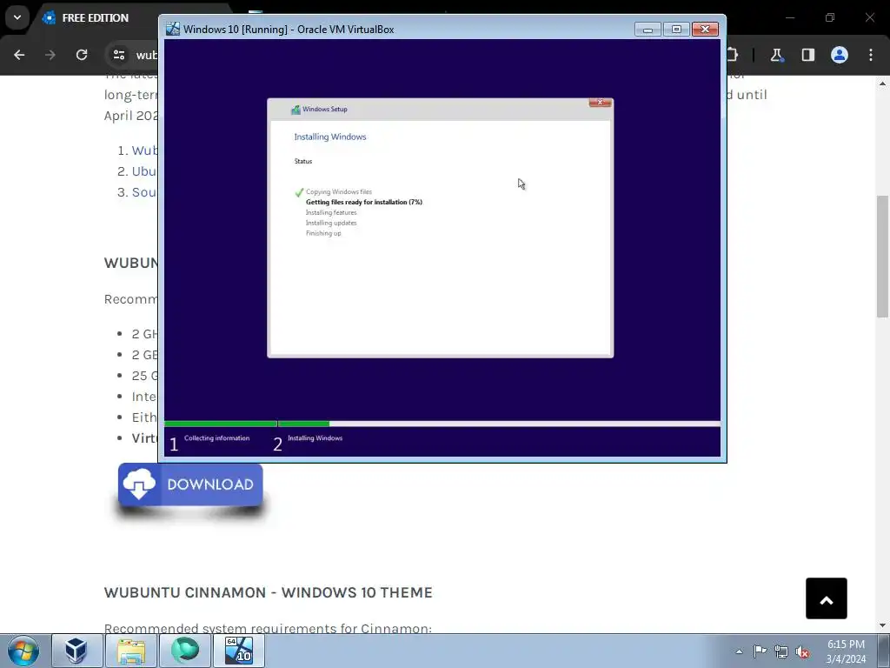The image size is (890, 668).
Task: Show hidden system tray icons
Action: pyautogui.click(x=739, y=651)
